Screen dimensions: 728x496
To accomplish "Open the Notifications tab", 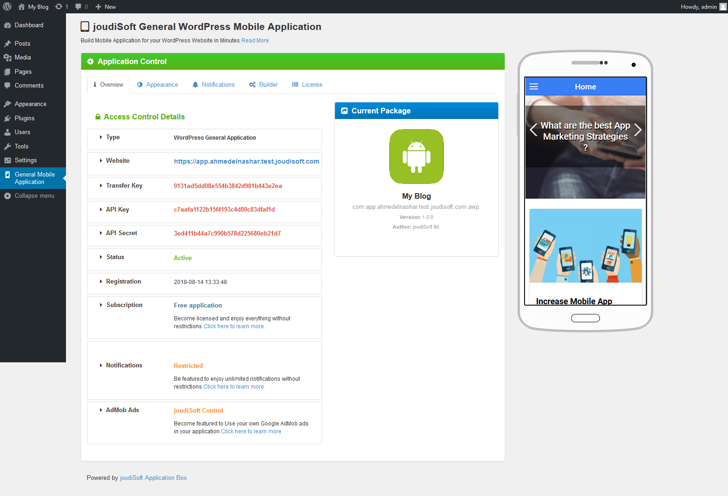I will click(x=214, y=85).
